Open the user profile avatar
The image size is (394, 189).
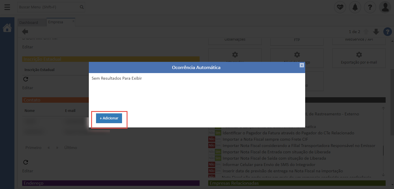(385, 7)
